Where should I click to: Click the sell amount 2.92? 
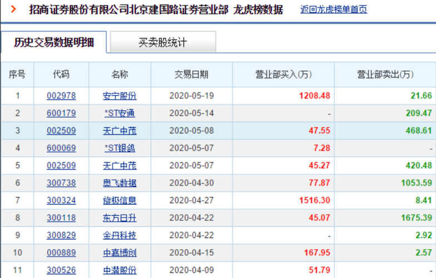(424, 236)
